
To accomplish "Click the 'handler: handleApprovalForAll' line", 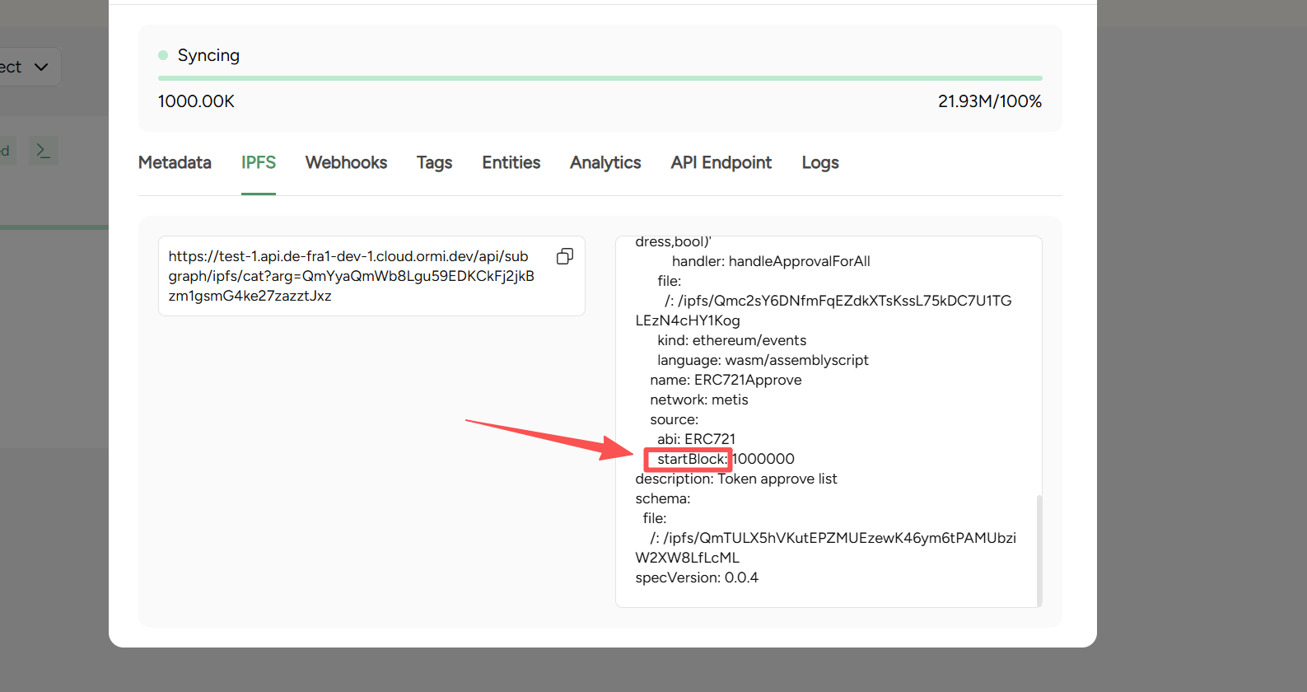I will pyautogui.click(x=771, y=261).
